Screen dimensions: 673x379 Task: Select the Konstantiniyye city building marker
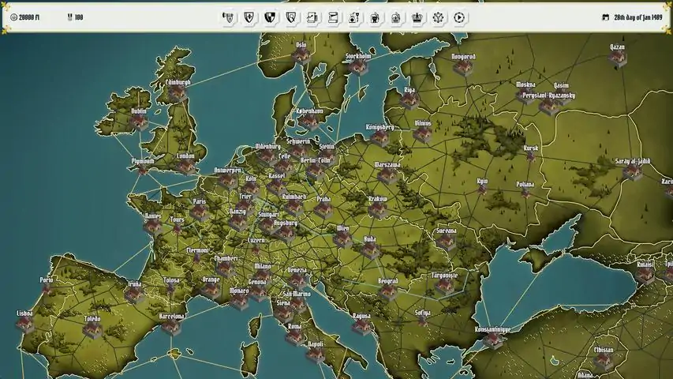pyautogui.click(x=492, y=340)
